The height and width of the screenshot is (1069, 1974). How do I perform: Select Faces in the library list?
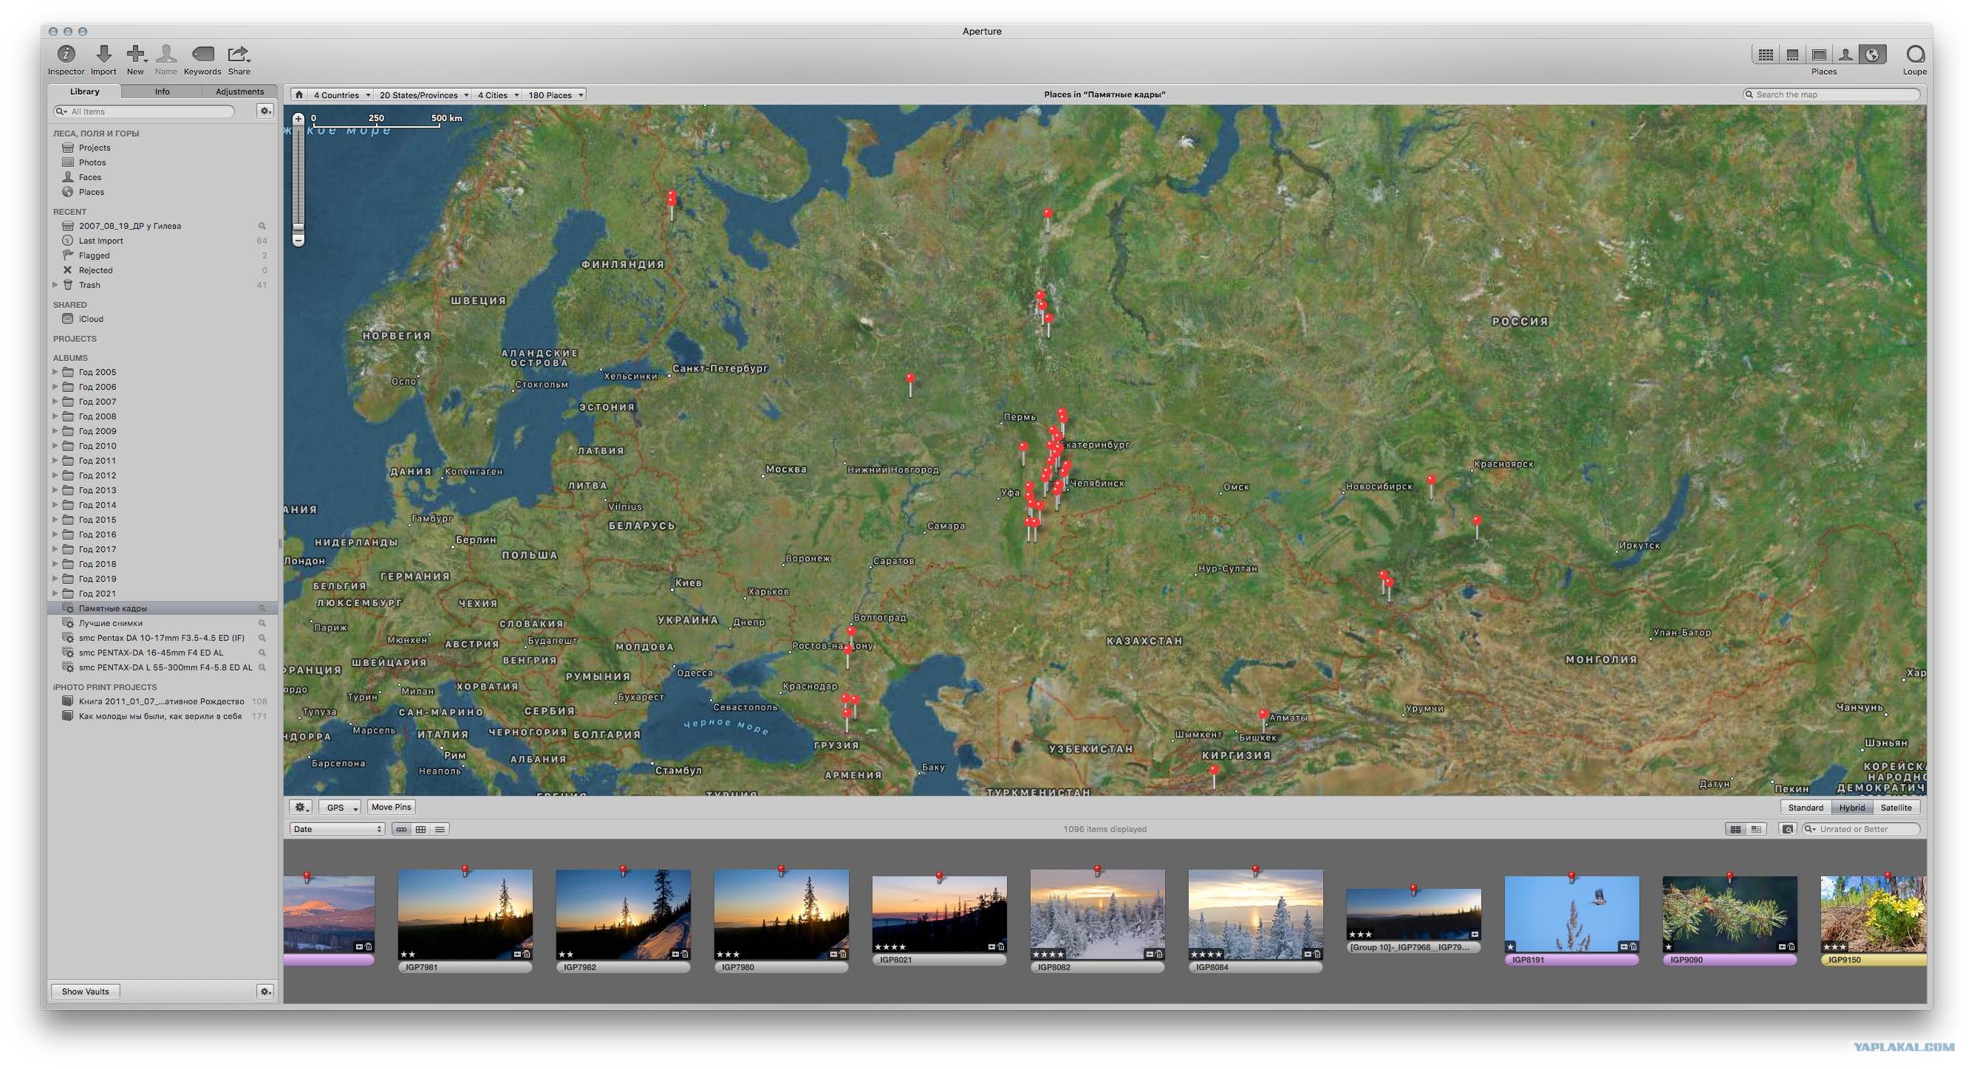point(163,177)
